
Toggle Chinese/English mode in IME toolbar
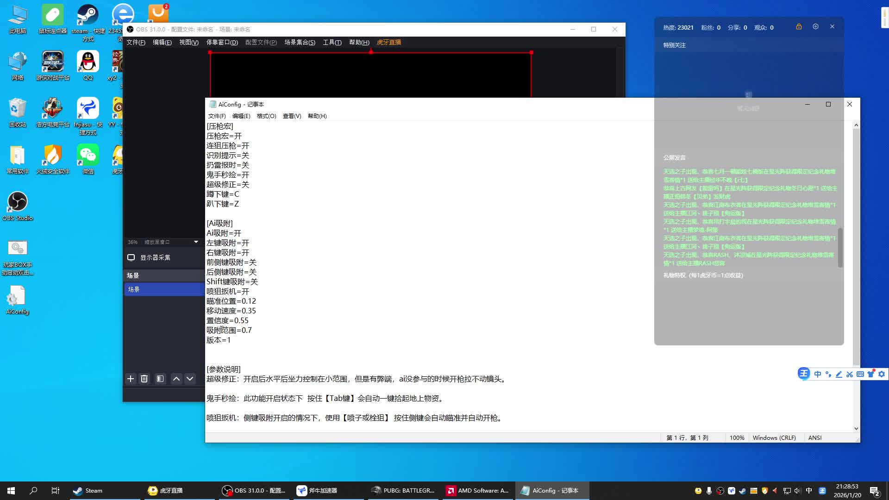(818, 374)
